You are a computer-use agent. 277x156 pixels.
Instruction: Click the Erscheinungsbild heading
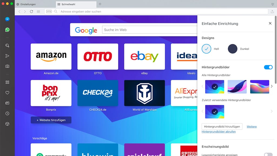[x=215, y=147]
